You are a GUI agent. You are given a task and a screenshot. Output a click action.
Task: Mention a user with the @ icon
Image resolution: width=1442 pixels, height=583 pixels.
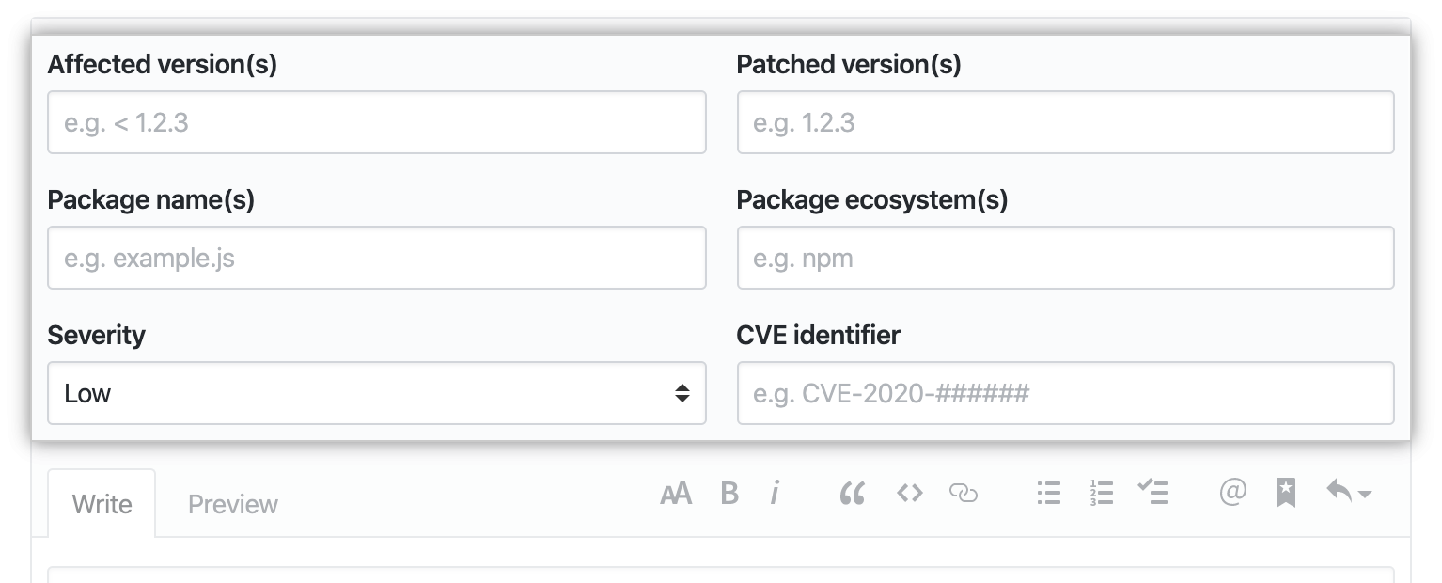[x=1232, y=493]
